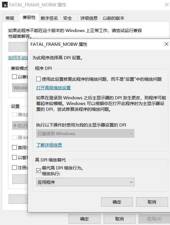Click the 为此程序选择高 DPI 设置 heading

(57, 58)
